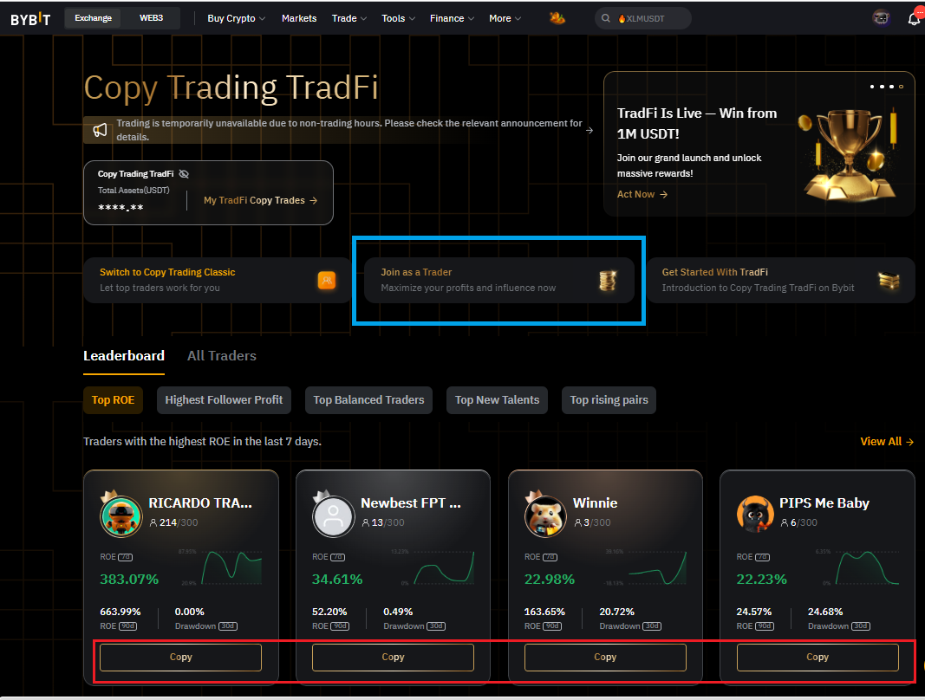
Task: Open RICARDO TRA... trader name
Action: [x=200, y=503]
